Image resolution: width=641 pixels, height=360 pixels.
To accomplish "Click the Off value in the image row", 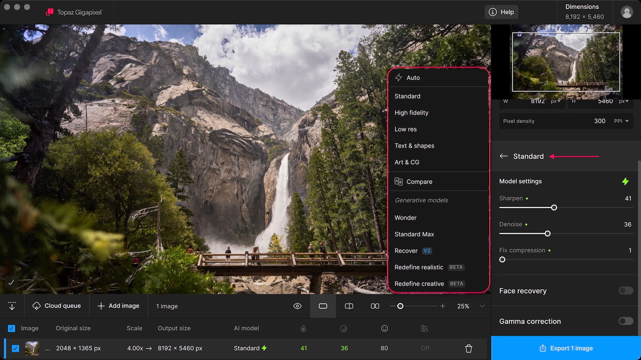I will pyautogui.click(x=425, y=348).
